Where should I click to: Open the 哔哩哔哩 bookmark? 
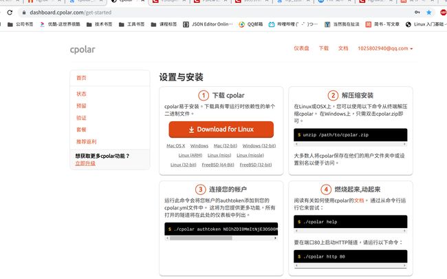(x=293, y=24)
